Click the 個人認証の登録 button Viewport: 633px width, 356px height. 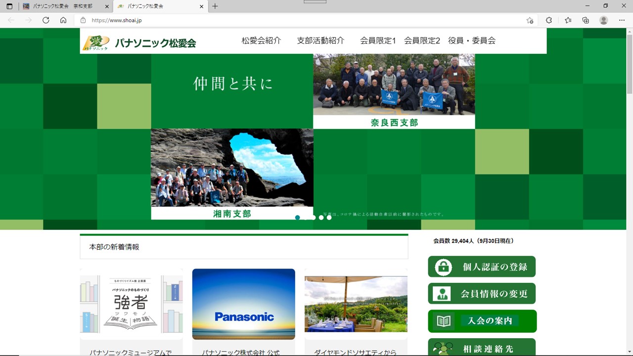(482, 267)
